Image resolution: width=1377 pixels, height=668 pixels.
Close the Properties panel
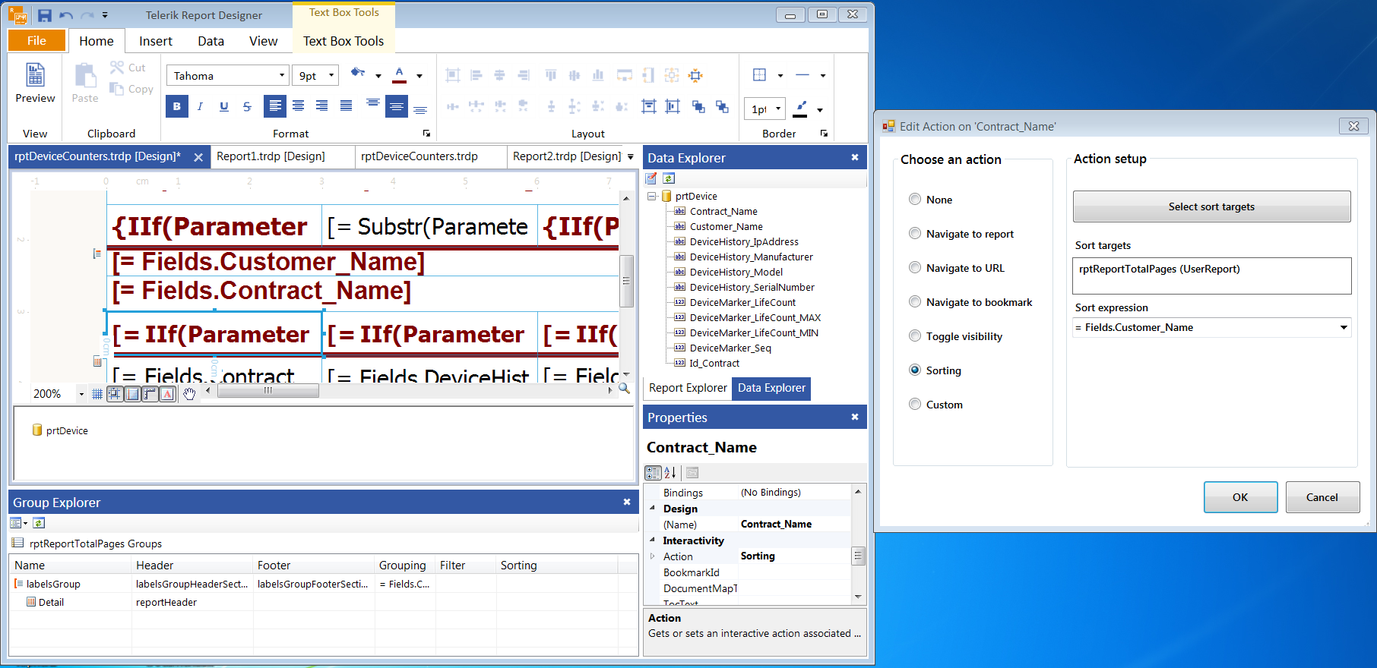tap(855, 417)
